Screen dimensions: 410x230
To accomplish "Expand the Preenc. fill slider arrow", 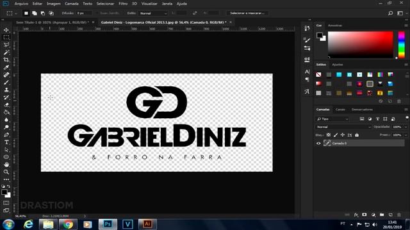I will [406, 135].
